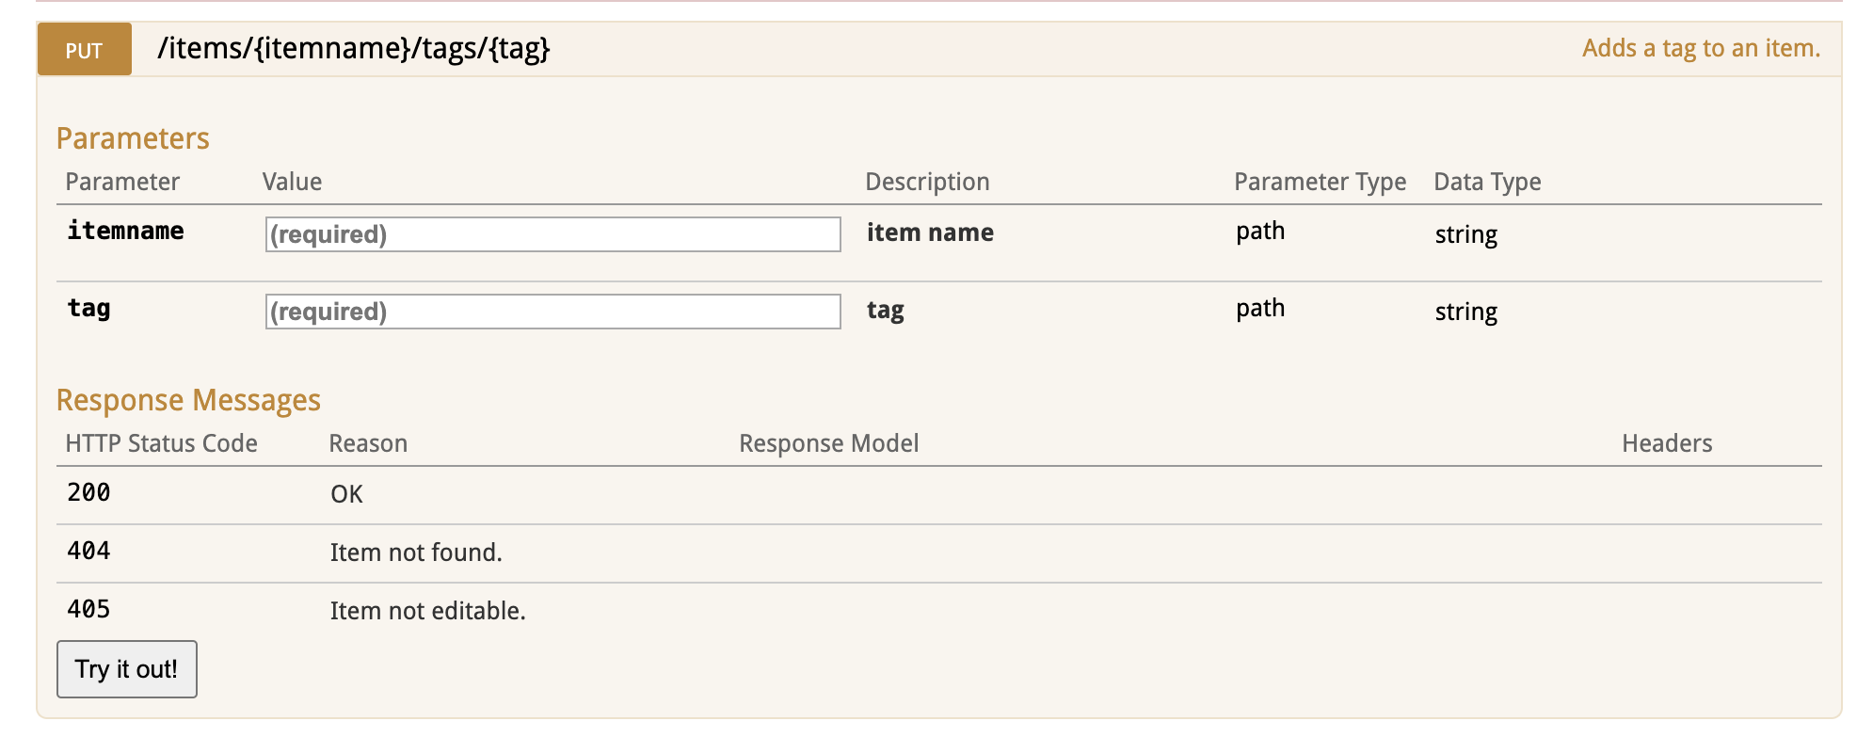
Task: Click the 200 status code
Action: tap(88, 492)
